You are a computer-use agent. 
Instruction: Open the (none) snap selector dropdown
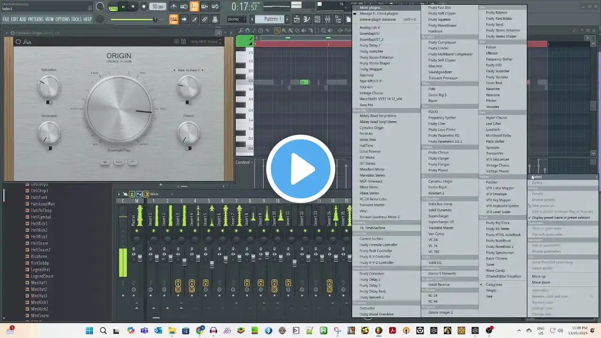pos(236,19)
